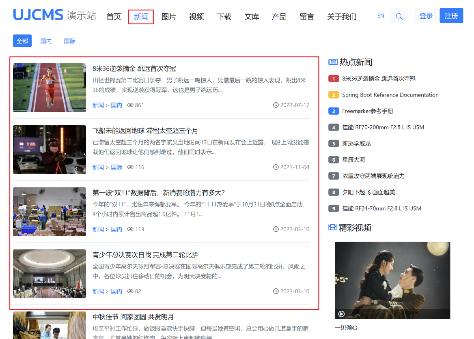Click the 一见倾心 video title

pos(346,328)
